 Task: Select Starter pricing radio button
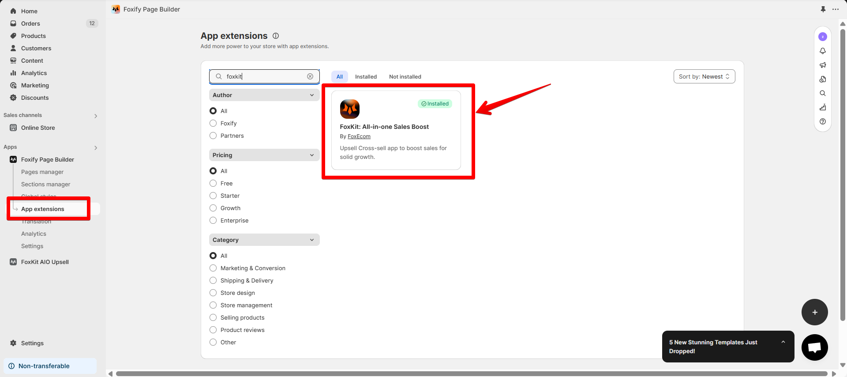point(213,196)
